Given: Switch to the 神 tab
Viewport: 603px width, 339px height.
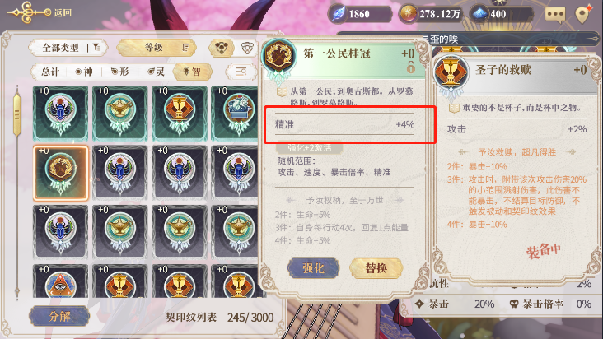Looking at the screenshot, I should pyautogui.click(x=84, y=72).
